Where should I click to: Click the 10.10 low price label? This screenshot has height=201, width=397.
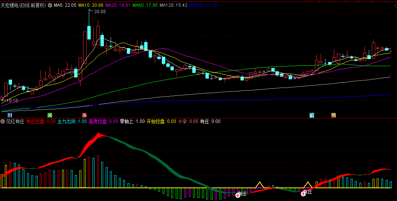pos(12,101)
